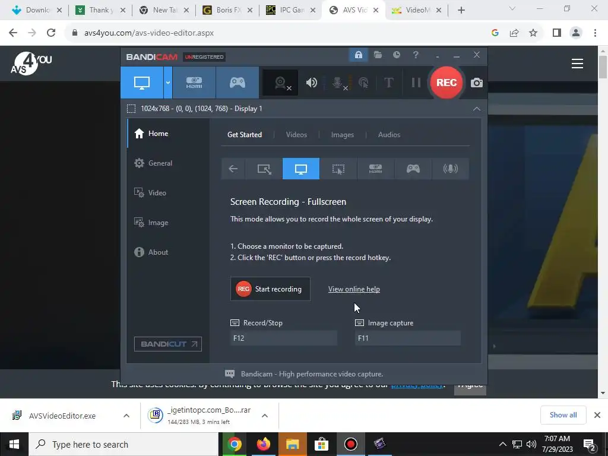Select game recording mode in Get Started

pyautogui.click(x=413, y=169)
